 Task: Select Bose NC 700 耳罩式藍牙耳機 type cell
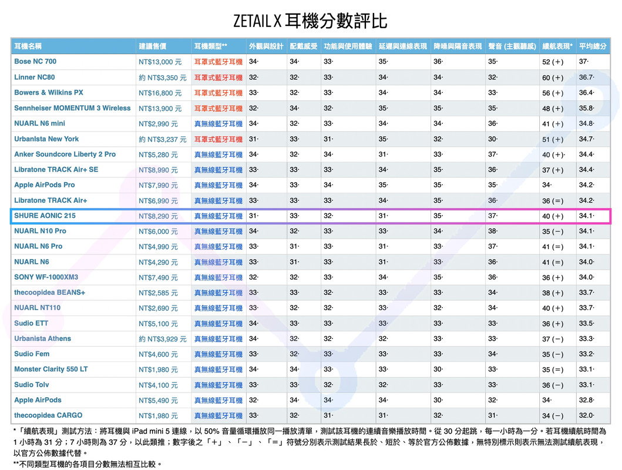tap(218, 62)
